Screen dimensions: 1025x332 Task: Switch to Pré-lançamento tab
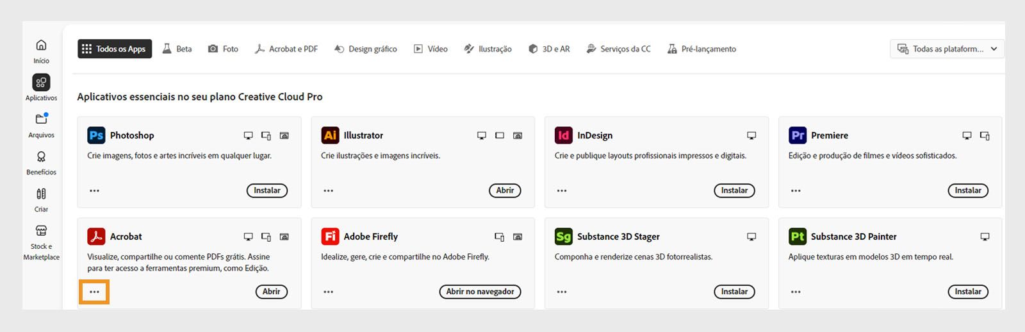(x=701, y=49)
